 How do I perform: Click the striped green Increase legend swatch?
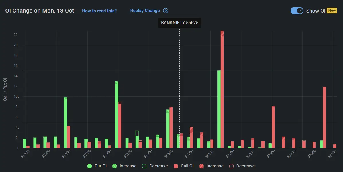click(x=114, y=166)
